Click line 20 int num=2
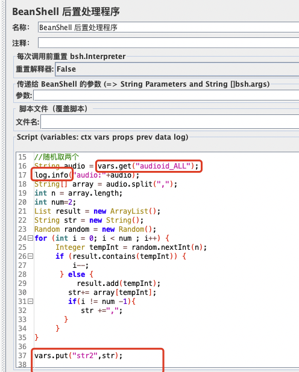 coord(55,202)
